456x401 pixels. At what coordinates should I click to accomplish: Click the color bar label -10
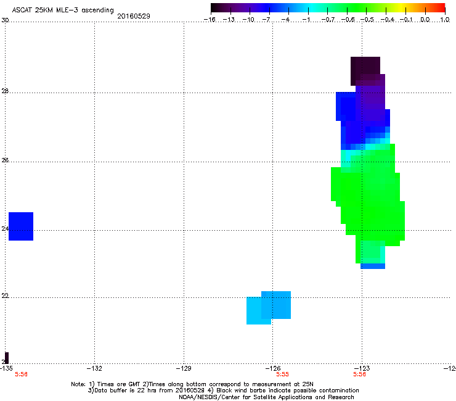tap(248, 20)
